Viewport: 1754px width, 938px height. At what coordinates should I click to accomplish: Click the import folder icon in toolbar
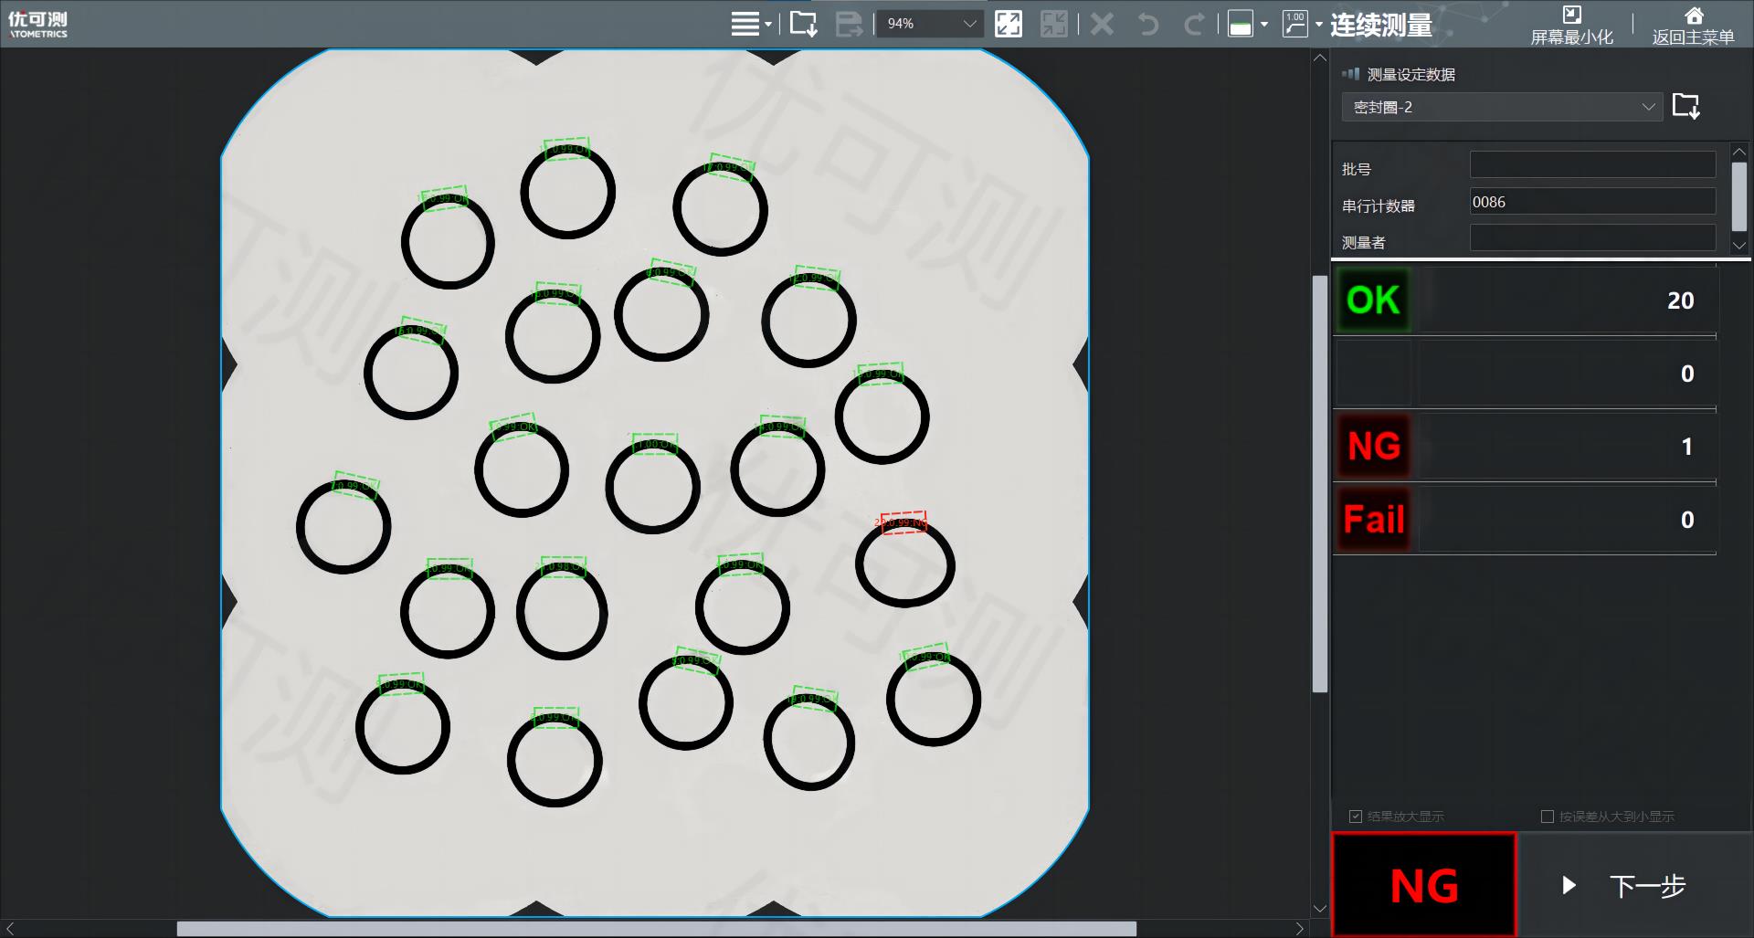coord(803,24)
